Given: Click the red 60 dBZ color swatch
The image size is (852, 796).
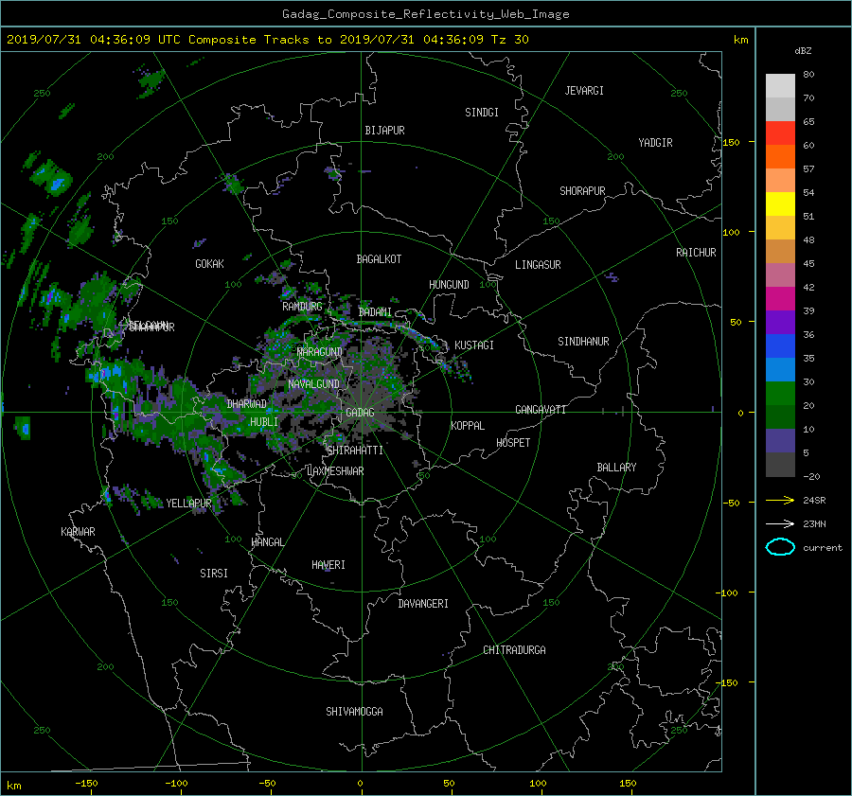Looking at the screenshot, I should pyautogui.click(x=780, y=133).
